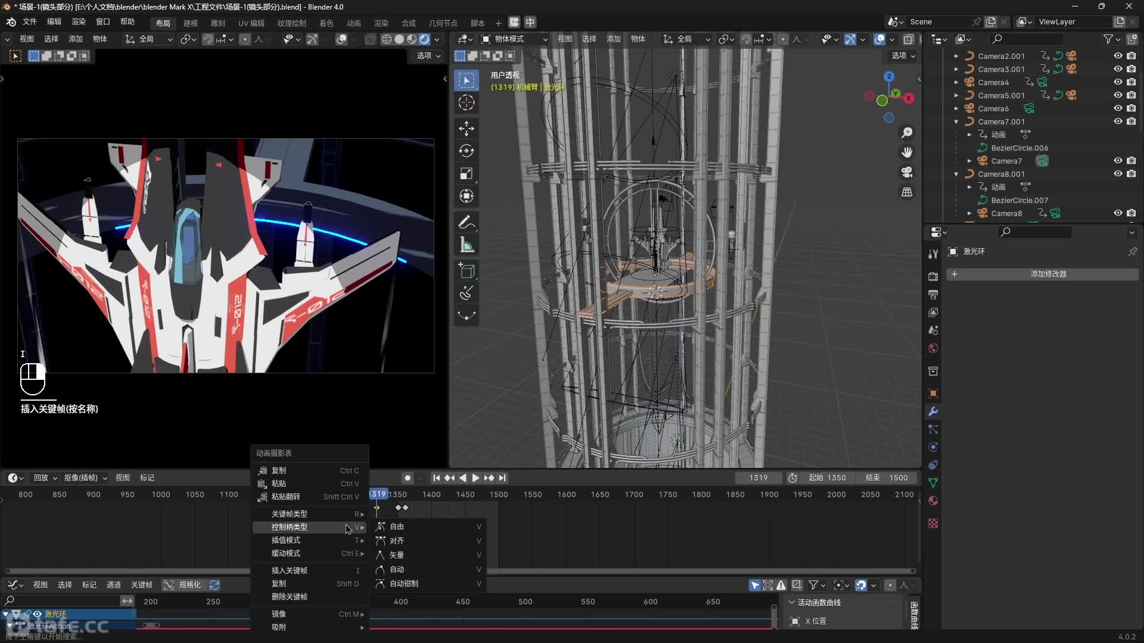Open the 选项 dropdown in right viewport

tap(903, 56)
